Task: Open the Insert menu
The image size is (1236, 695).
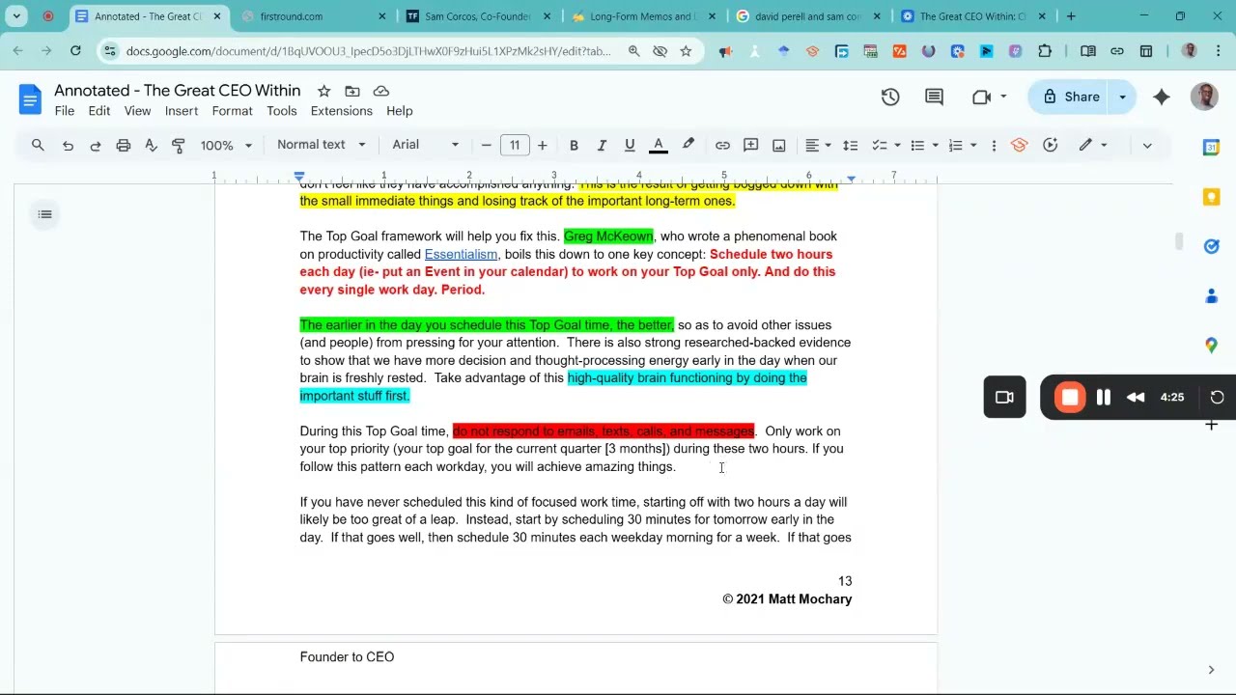Action: (x=182, y=111)
